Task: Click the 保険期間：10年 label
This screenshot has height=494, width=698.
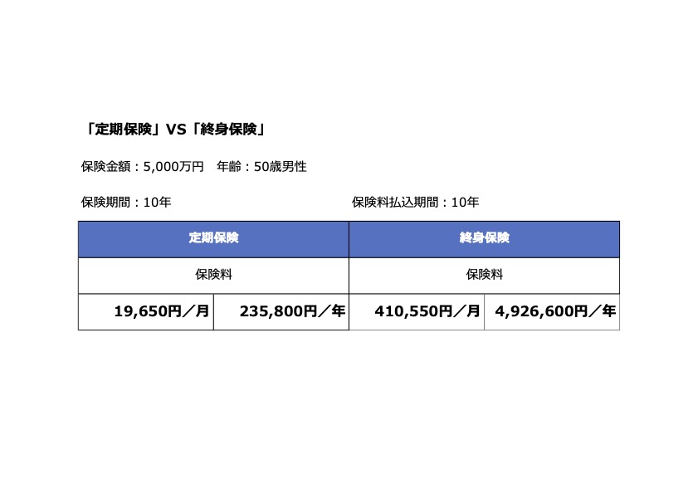Action: (x=126, y=203)
